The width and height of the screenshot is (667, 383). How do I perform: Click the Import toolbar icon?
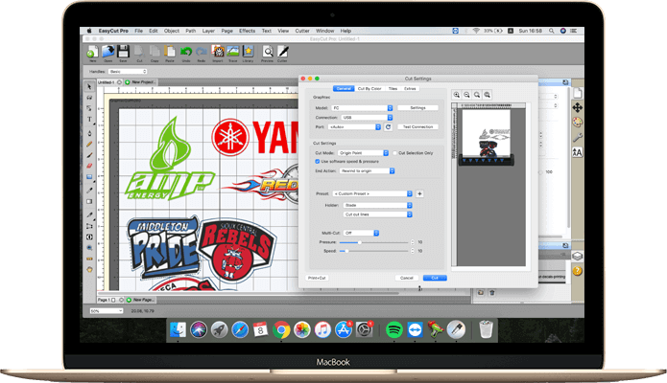pos(218,52)
